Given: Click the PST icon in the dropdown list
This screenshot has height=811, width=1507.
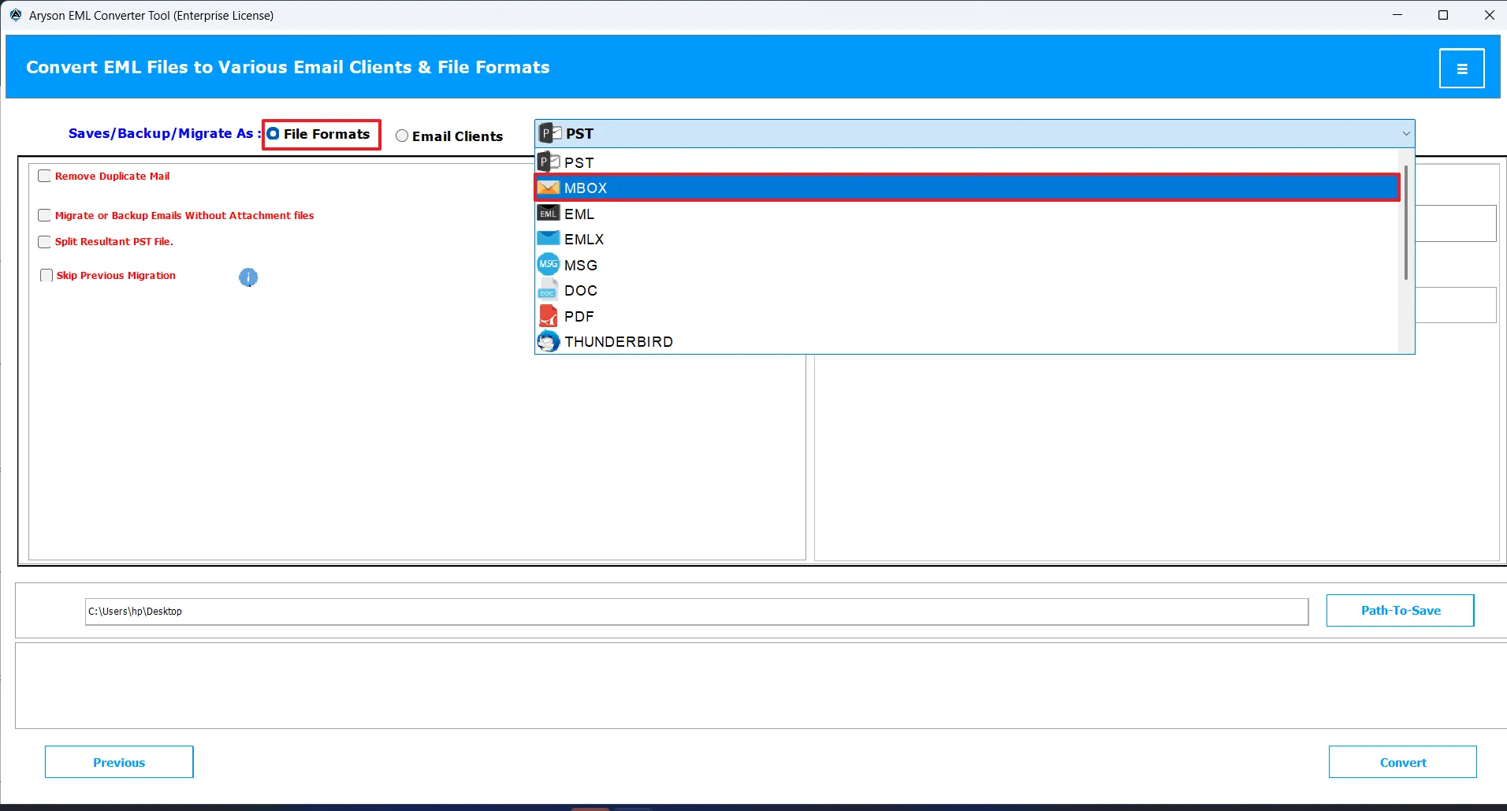Looking at the screenshot, I should click(549, 162).
